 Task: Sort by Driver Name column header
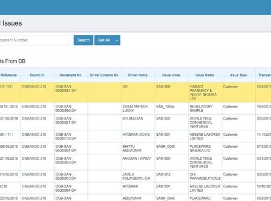tap(138, 75)
